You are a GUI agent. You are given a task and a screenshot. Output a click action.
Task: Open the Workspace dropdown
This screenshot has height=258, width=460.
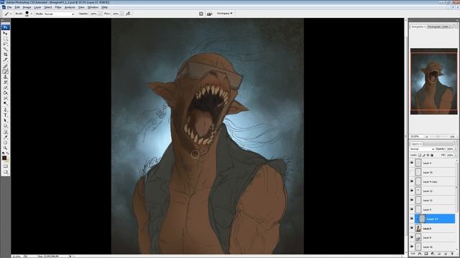(224, 14)
